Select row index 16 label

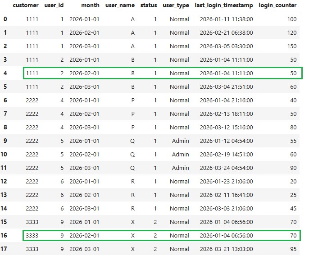[4, 235]
